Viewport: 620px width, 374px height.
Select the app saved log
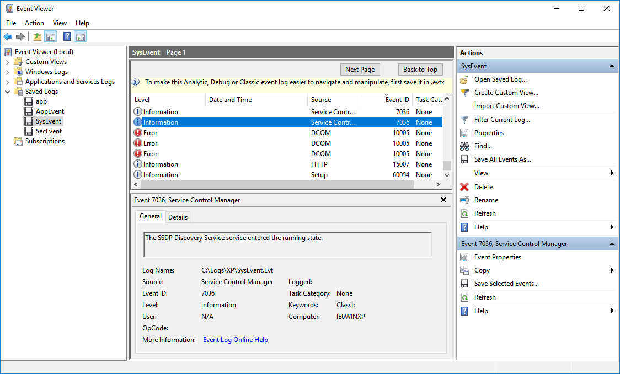[41, 101]
